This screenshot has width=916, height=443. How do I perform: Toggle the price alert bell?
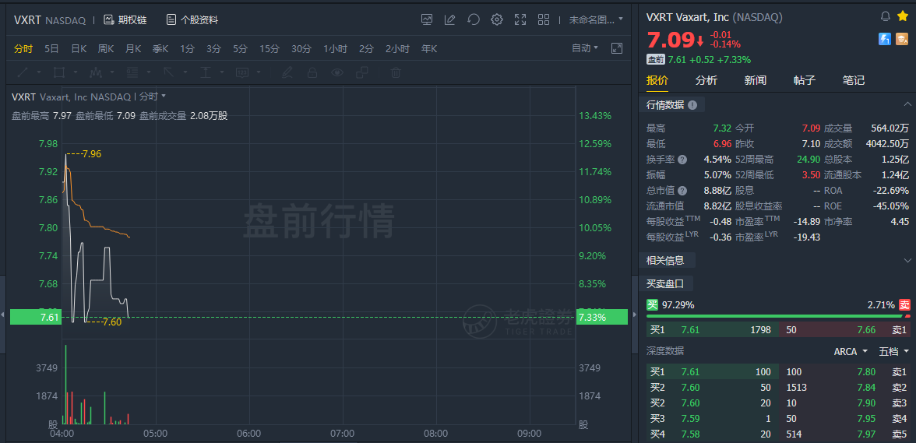click(x=886, y=16)
